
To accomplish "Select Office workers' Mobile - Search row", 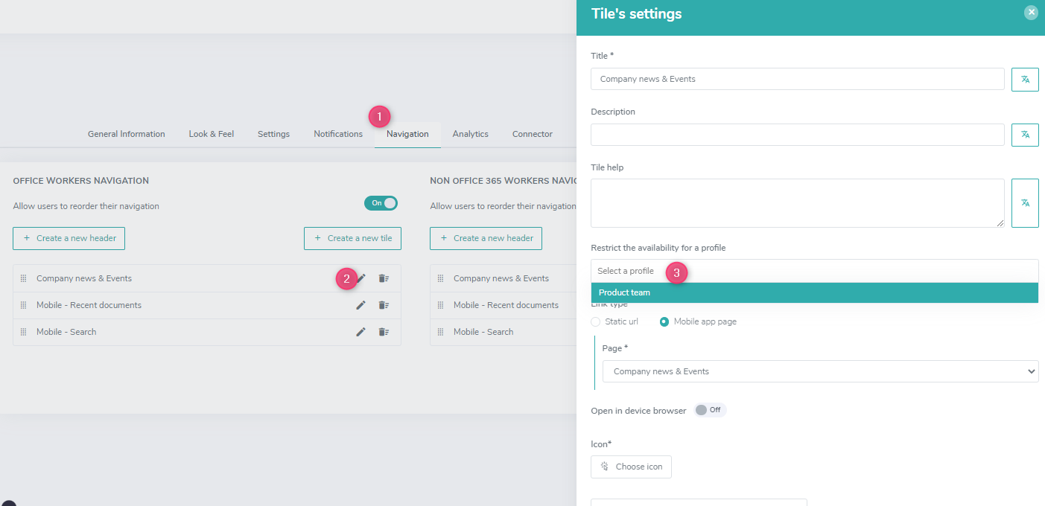I will point(207,332).
